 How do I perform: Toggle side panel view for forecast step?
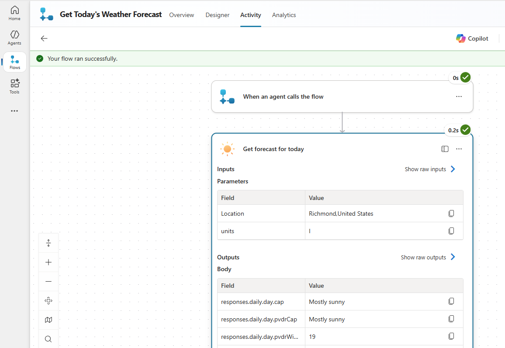pyautogui.click(x=445, y=149)
